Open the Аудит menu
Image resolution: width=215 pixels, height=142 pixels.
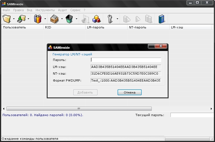(x=62, y=10)
